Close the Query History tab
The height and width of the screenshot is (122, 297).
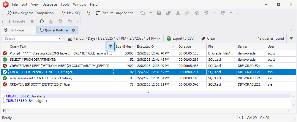click(73, 30)
